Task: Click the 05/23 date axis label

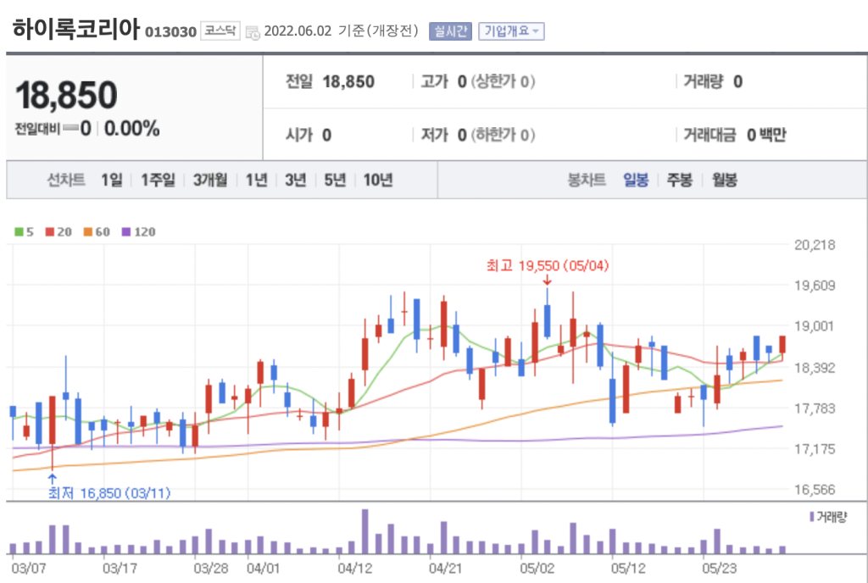Action: [719, 568]
